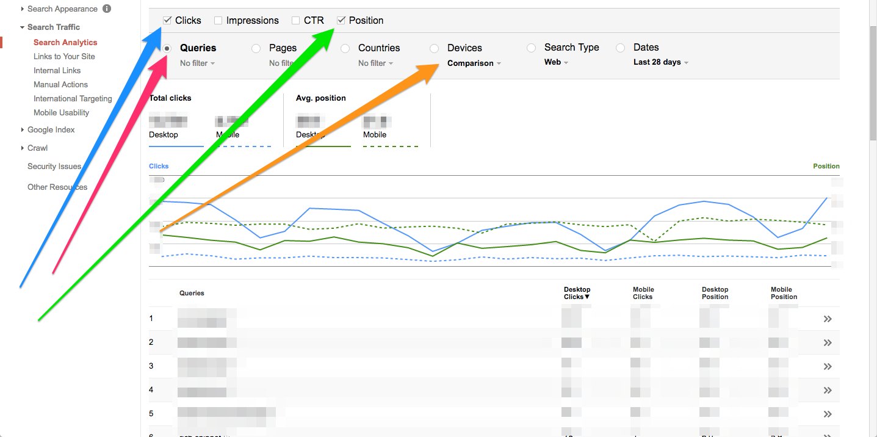877x437 pixels.
Task: Click the info icon beside Search Appearance
Action: coord(107,9)
